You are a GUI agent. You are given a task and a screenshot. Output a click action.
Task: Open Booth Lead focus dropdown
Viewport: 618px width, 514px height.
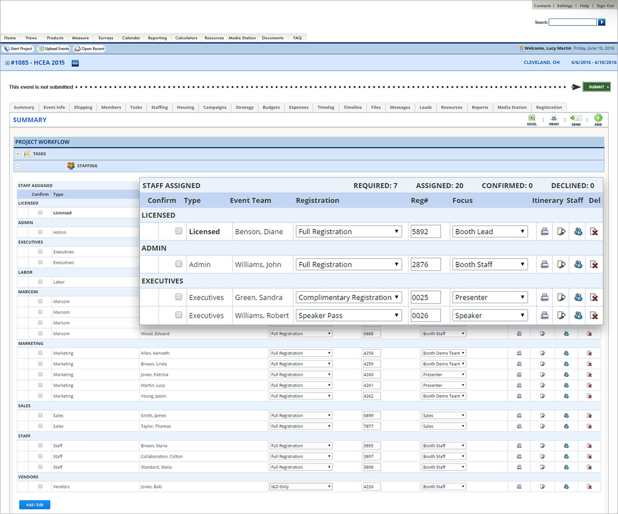click(490, 232)
